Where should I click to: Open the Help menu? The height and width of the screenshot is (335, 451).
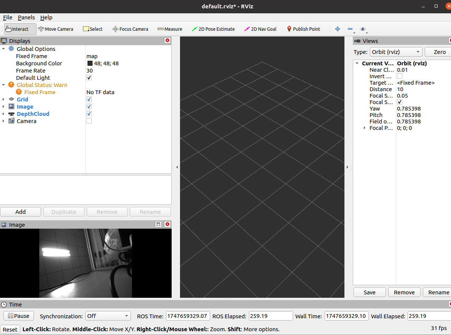click(46, 17)
